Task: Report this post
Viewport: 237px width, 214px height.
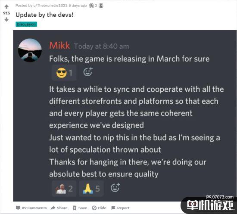Action: coord(120,208)
